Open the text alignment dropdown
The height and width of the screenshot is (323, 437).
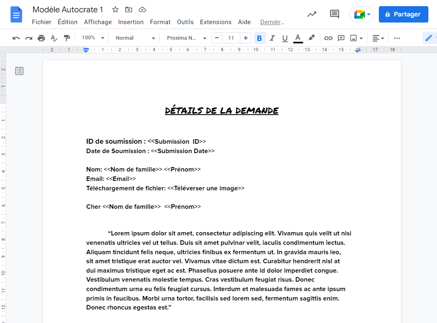pos(378,38)
